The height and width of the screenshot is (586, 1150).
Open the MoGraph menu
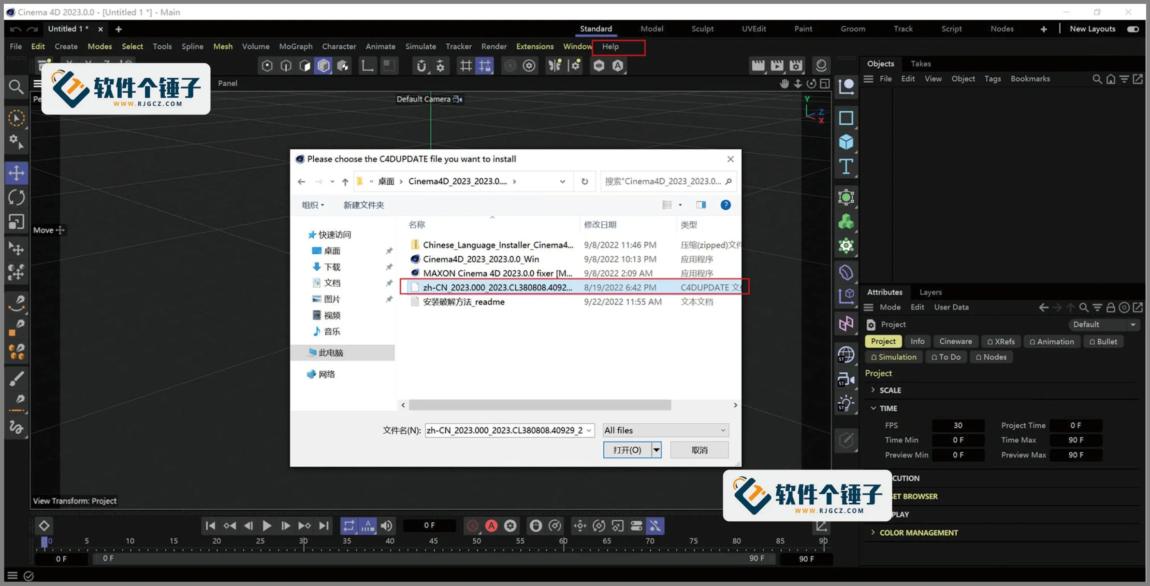295,46
